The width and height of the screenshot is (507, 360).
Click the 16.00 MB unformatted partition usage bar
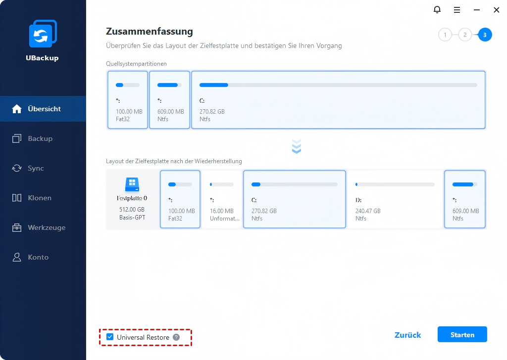pyautogui.click(x=221, y=184)
